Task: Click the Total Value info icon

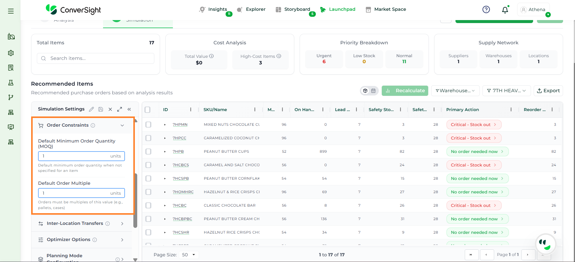Action: click(x=212, y=56)
